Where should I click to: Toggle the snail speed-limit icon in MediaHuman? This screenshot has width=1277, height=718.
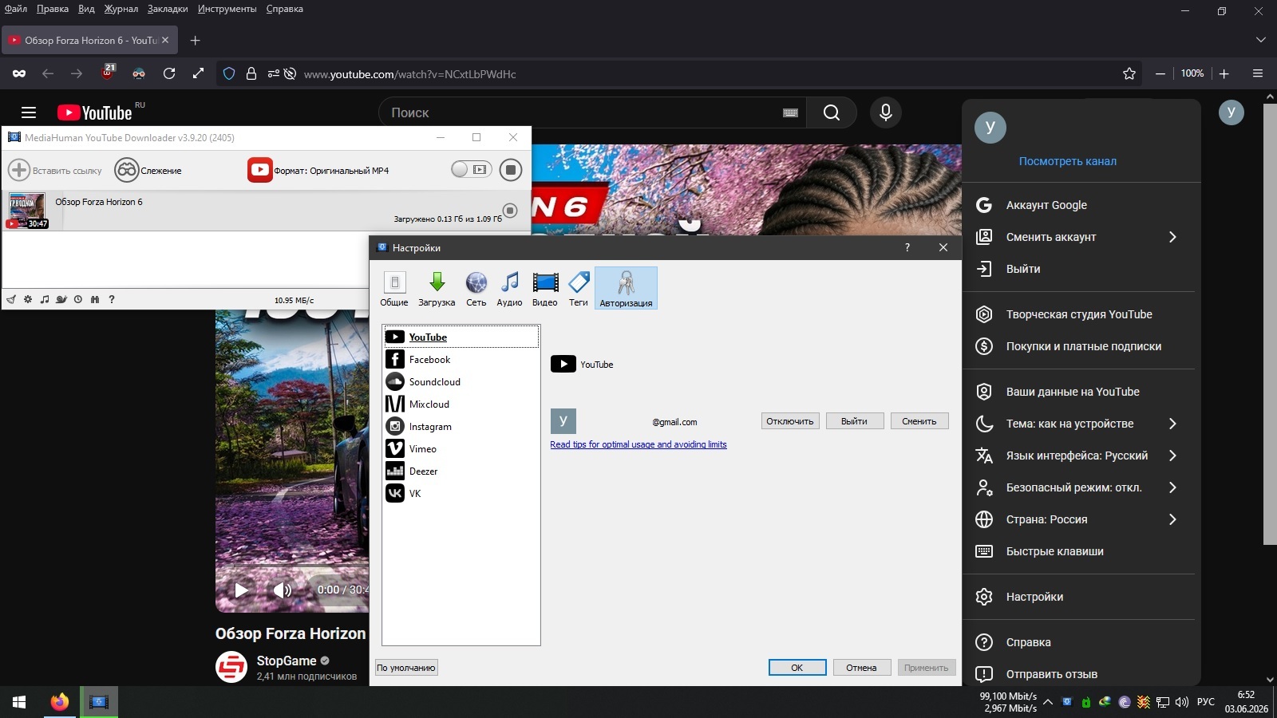pos(61,300)
